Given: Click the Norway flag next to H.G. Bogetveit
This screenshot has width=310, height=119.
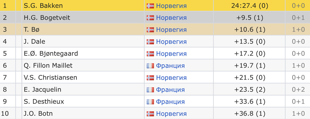Looking at the screenshot, I should click(x=150, y=18).
